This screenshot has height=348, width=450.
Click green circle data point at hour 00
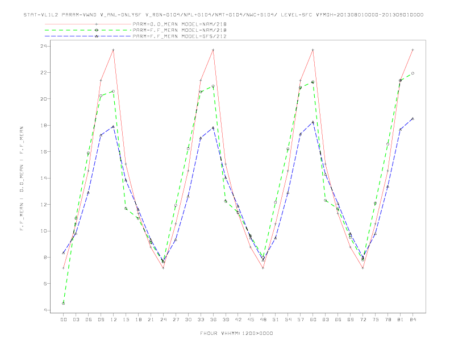(x=64, y=304)
